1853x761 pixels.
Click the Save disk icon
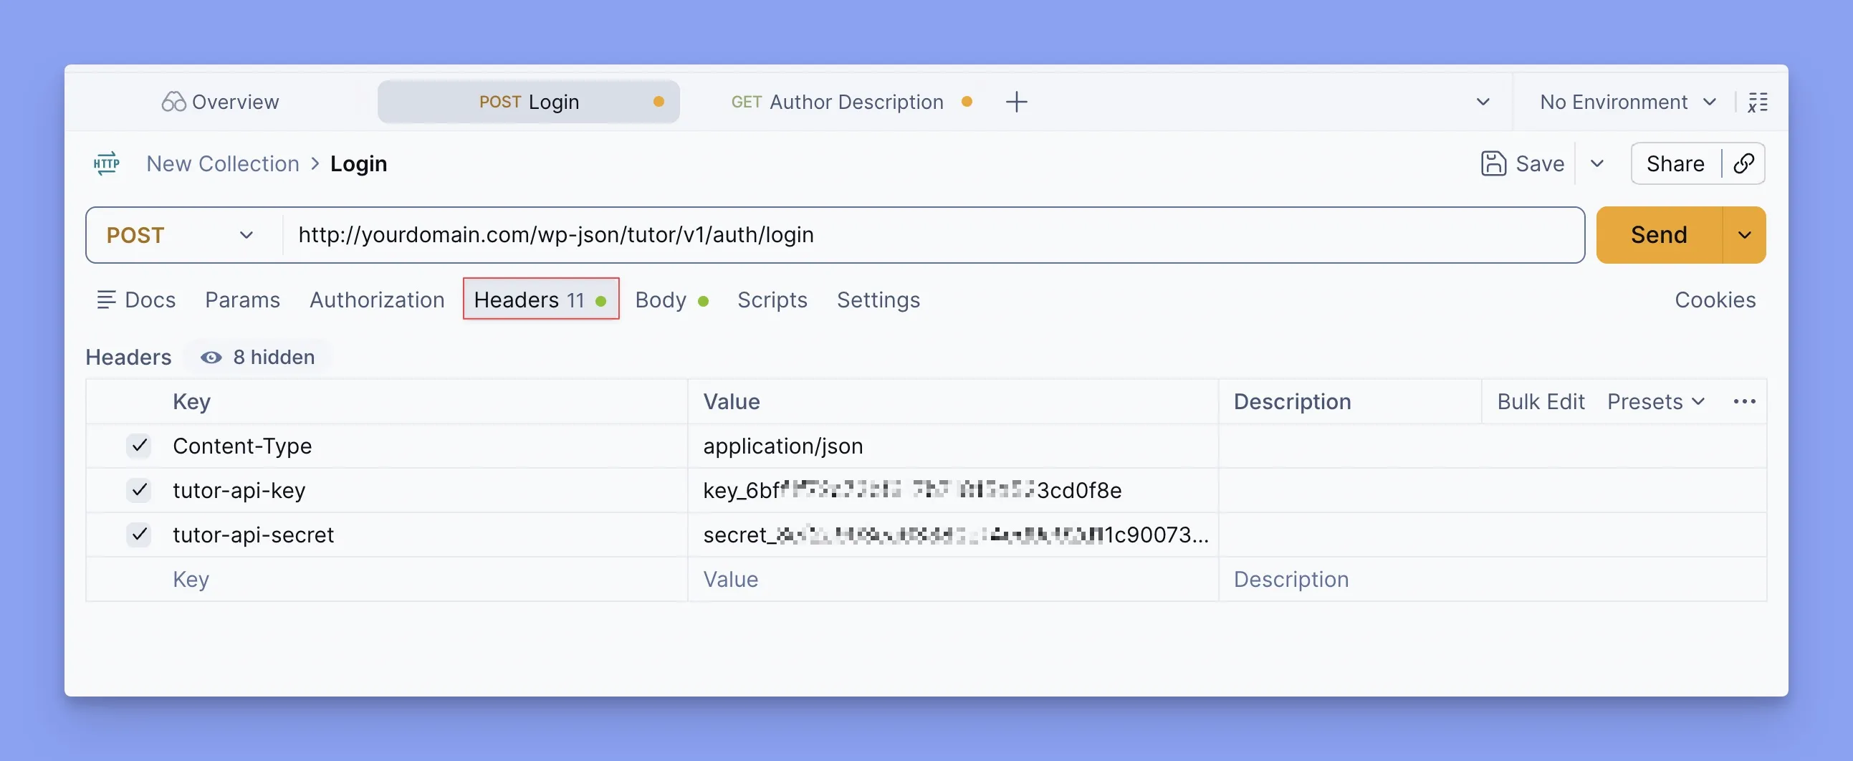(1493, 164)
